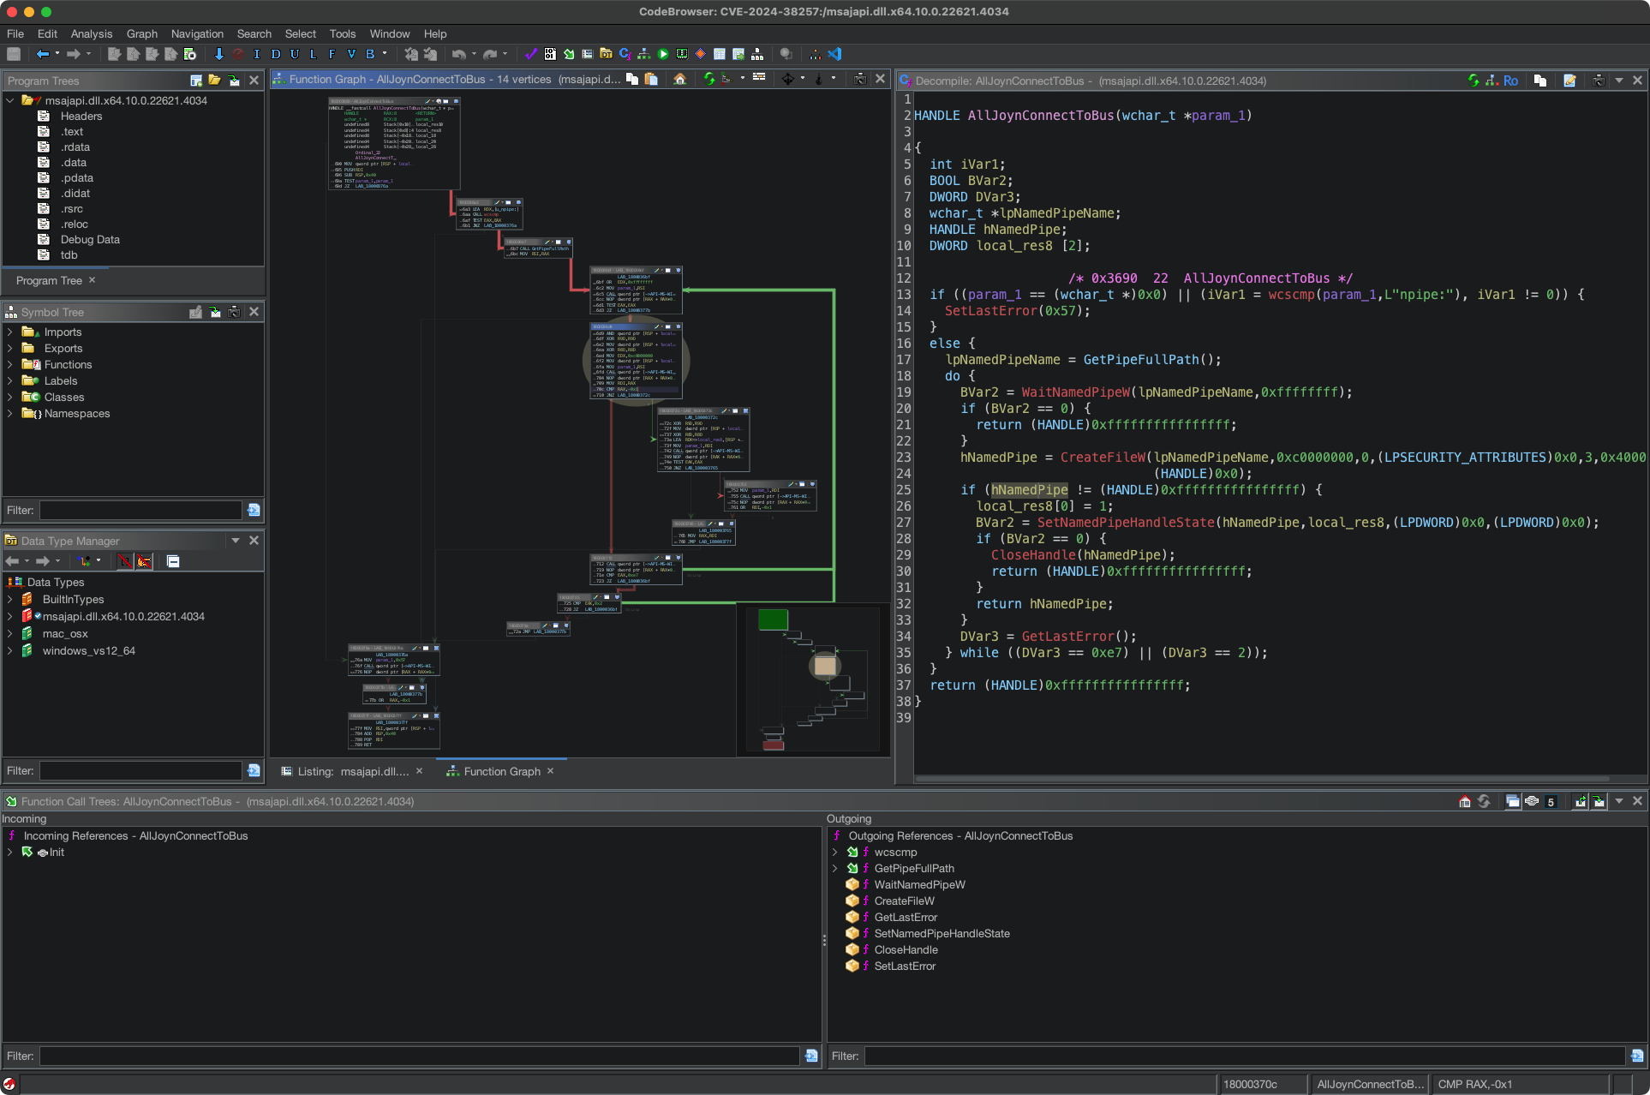The width and height of the screenshot is (1650, 1095).
Task: Switch to the Function Graph tab
Action: tap(501, 771)
